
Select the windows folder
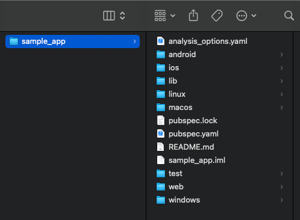(x=219, y=200)
